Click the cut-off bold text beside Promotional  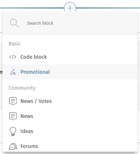click(1, 72)
